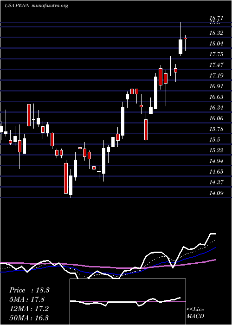Click the 17.19 price axis label
This screenshot has width=232, height=325.
click(216, 75)
